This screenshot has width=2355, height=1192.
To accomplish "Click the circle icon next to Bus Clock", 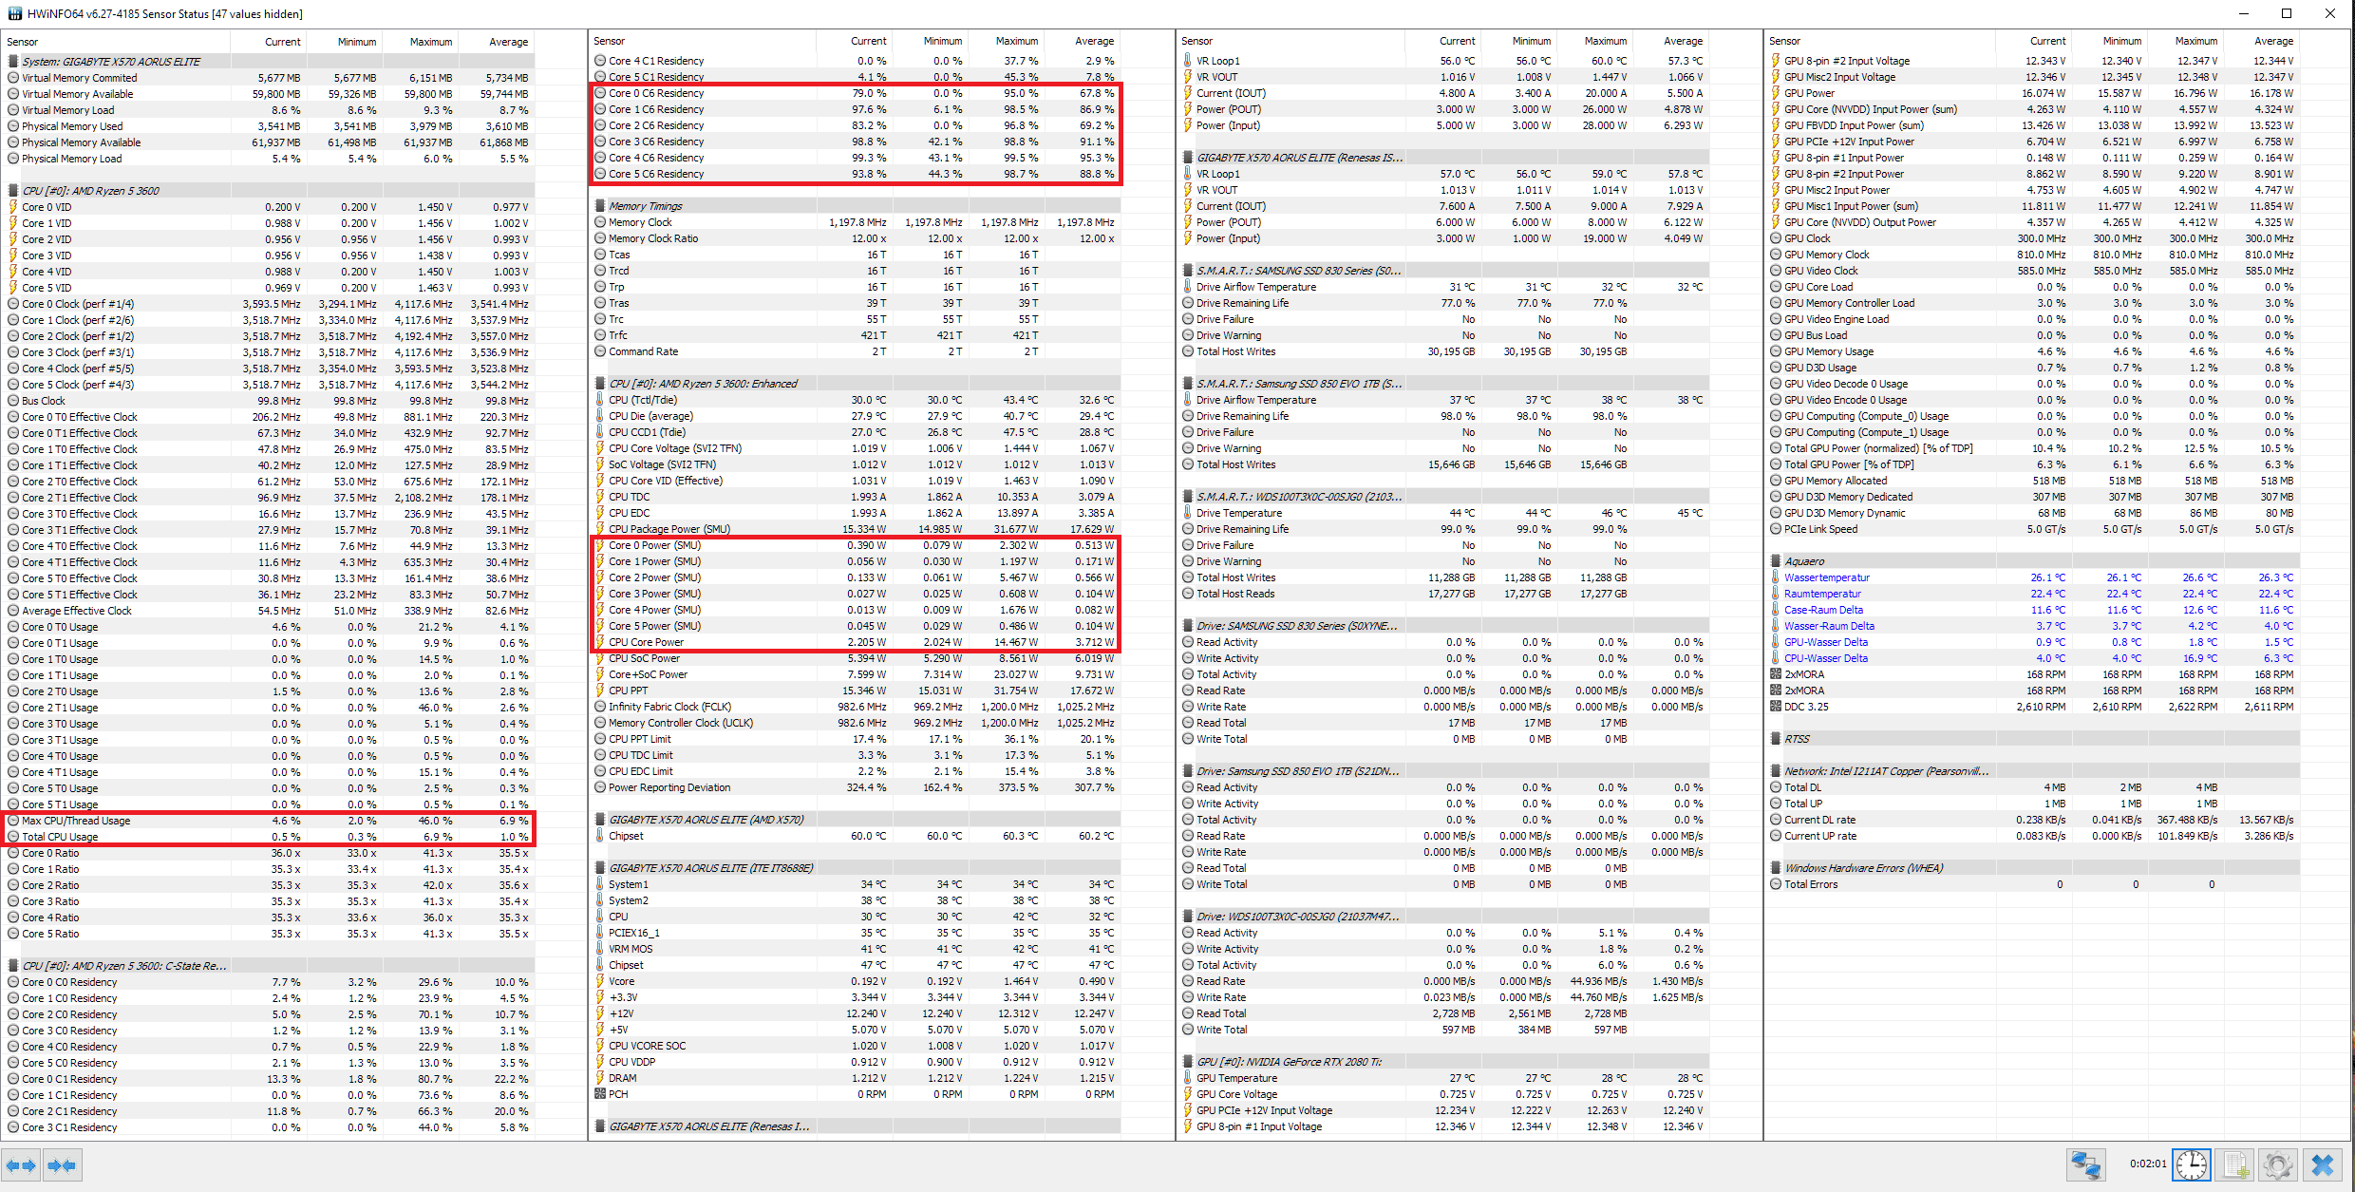I will (x=13, y=401).
